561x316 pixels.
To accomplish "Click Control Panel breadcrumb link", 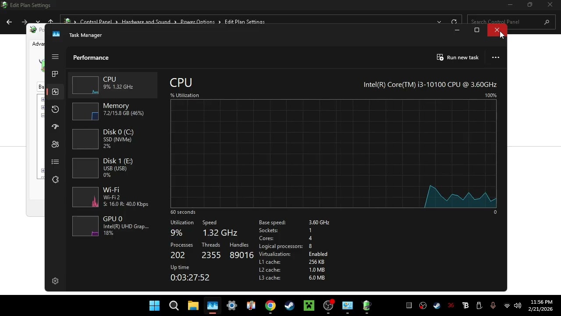I will pos(96,22).
